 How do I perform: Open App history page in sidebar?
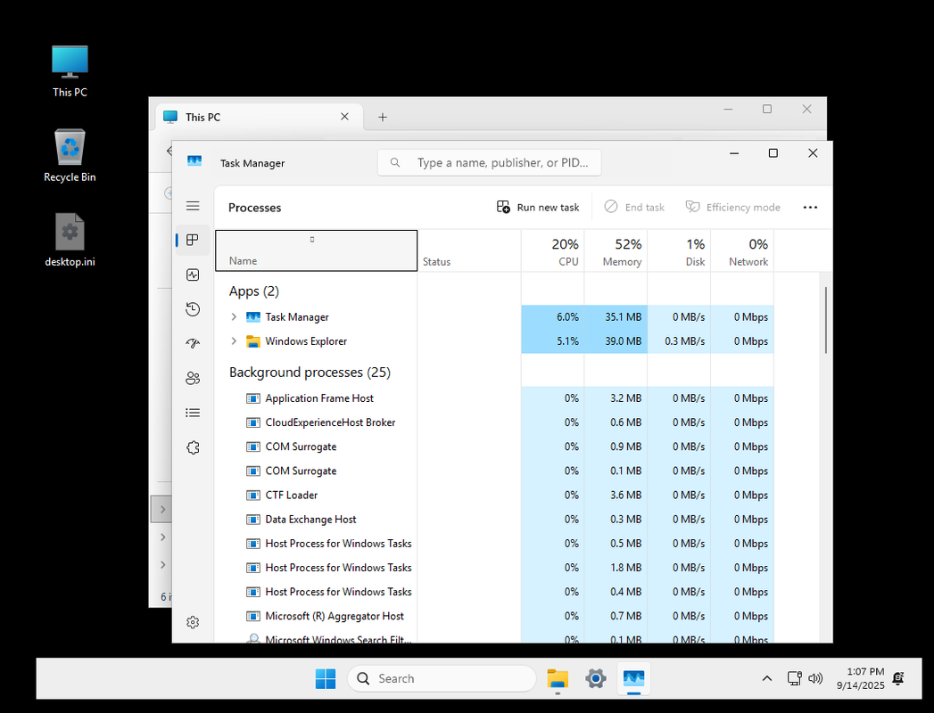(193, 309)
